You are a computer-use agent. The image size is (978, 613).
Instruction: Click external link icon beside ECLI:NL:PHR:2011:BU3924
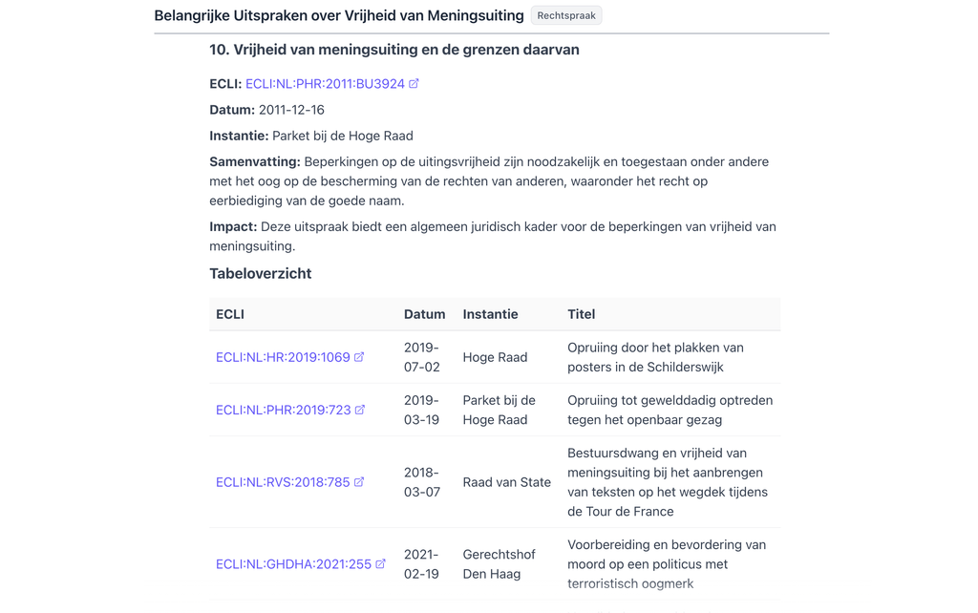click(x=414, y=84)
